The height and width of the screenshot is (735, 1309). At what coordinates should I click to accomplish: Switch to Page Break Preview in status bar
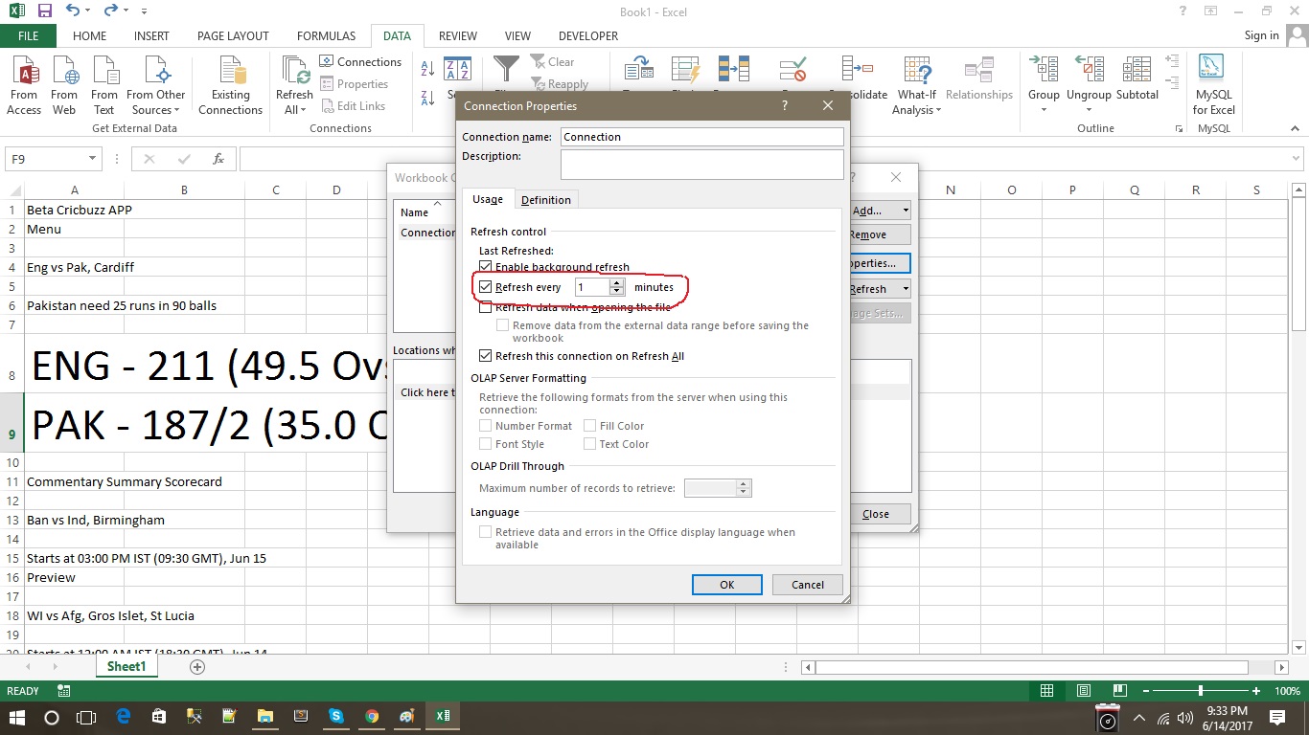coord(1118,691)
